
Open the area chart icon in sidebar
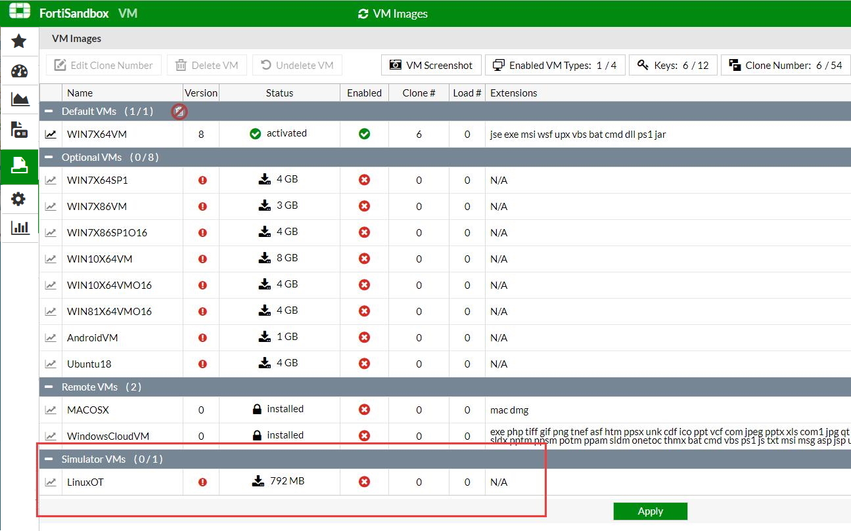point(20,100)
